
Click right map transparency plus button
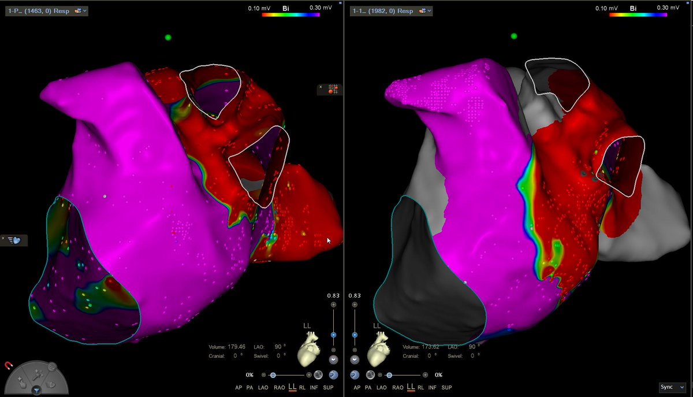point(426,375)
